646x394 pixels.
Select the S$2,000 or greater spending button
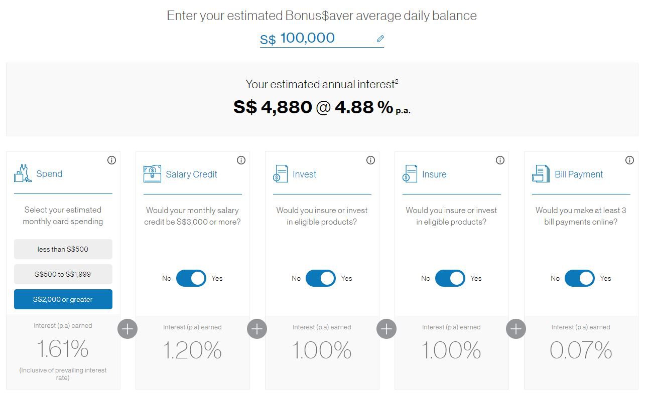pos(63,299)
